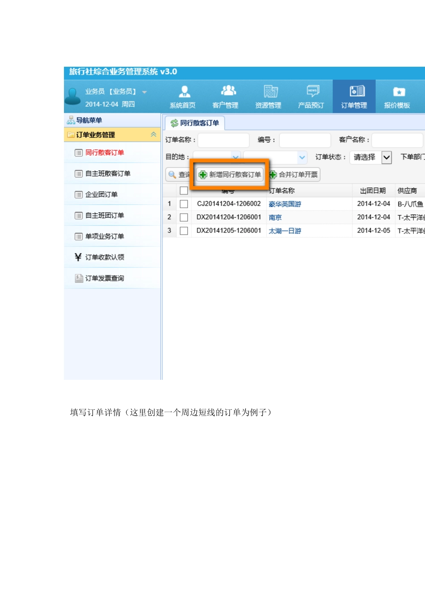Click list icon beside 自主班团订单
The height and width of the screenshot is (602, 425).
[x=79, y=215]
